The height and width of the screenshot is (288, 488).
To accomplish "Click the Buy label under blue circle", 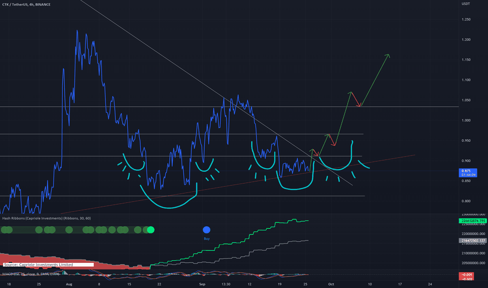I will click(207, 239).
